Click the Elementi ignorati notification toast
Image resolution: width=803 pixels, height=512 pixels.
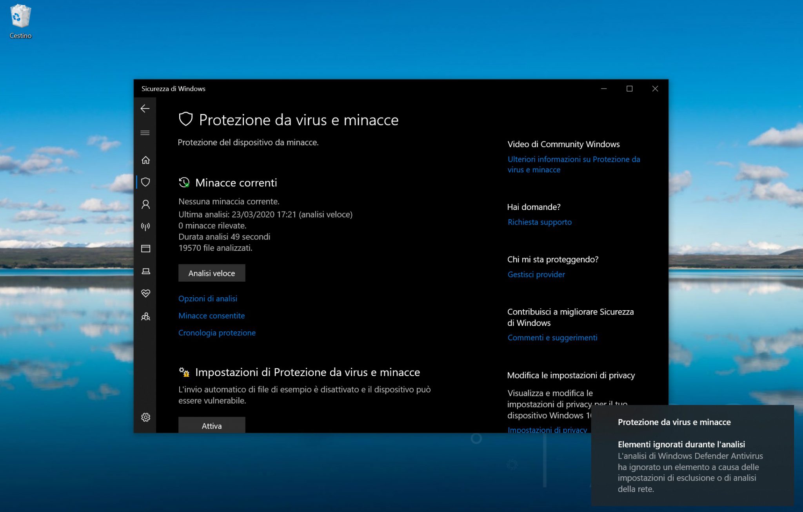pyautogui.click(x=692, y=456)
